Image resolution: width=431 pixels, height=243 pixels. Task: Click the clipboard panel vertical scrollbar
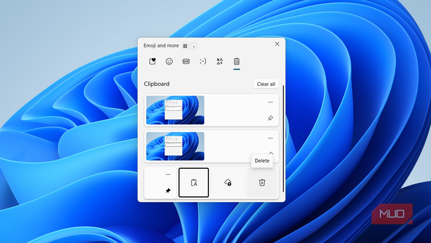click(x=283, y=138)
